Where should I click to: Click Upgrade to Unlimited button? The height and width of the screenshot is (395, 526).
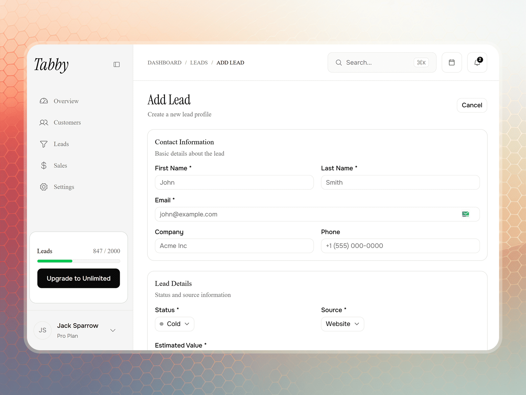[x=79, y=278]
